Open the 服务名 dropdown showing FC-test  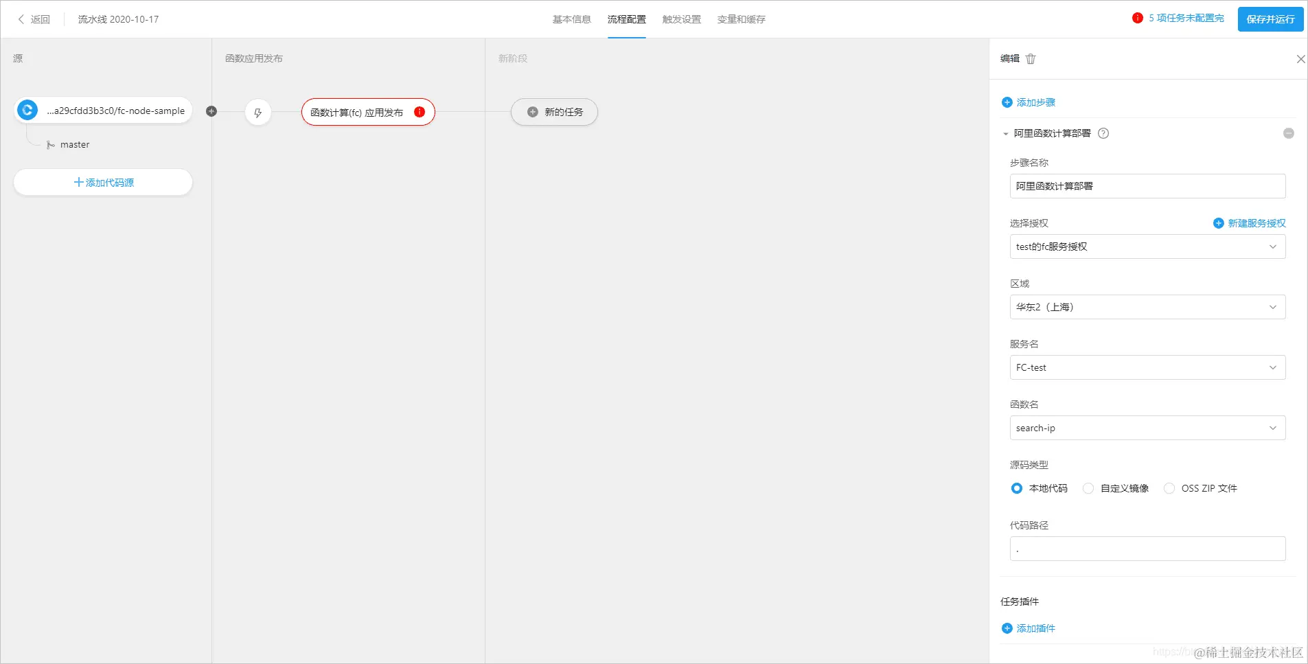[x=1147, y=367]
